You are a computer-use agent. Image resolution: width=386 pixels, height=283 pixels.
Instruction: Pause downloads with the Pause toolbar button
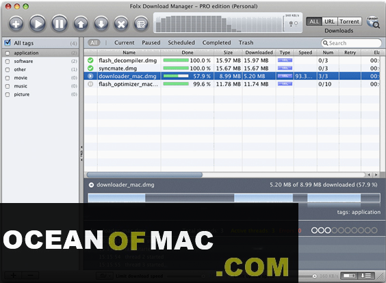tap(59, 24)
